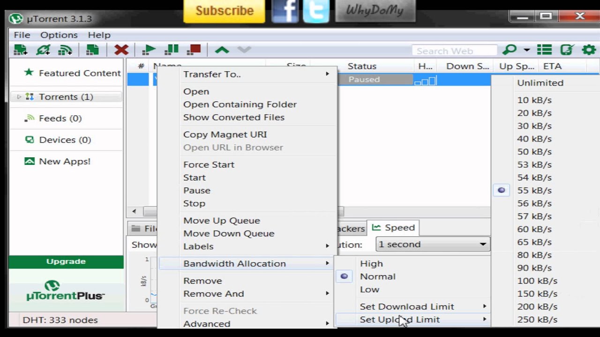Click the New Apps icon in sidebar
The image size is (600, 337).
[30, 161]
